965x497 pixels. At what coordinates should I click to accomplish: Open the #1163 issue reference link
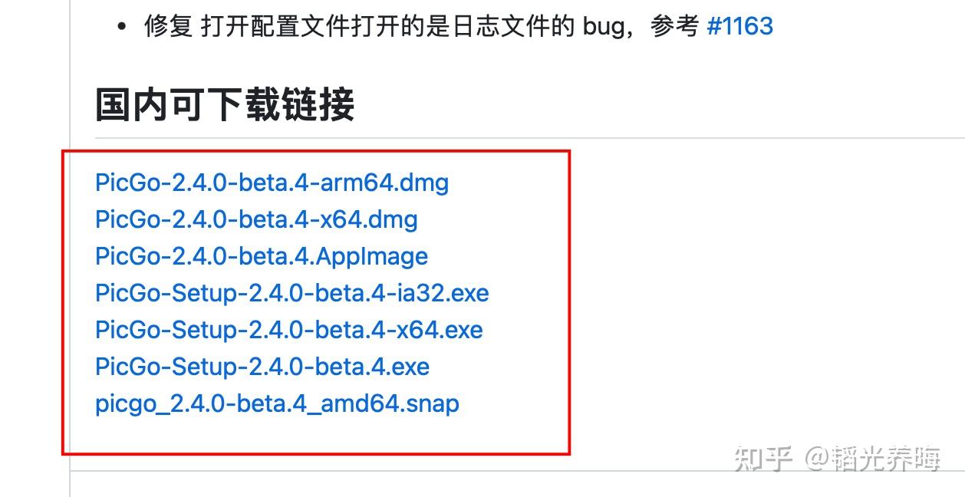(x=739, y=26)
